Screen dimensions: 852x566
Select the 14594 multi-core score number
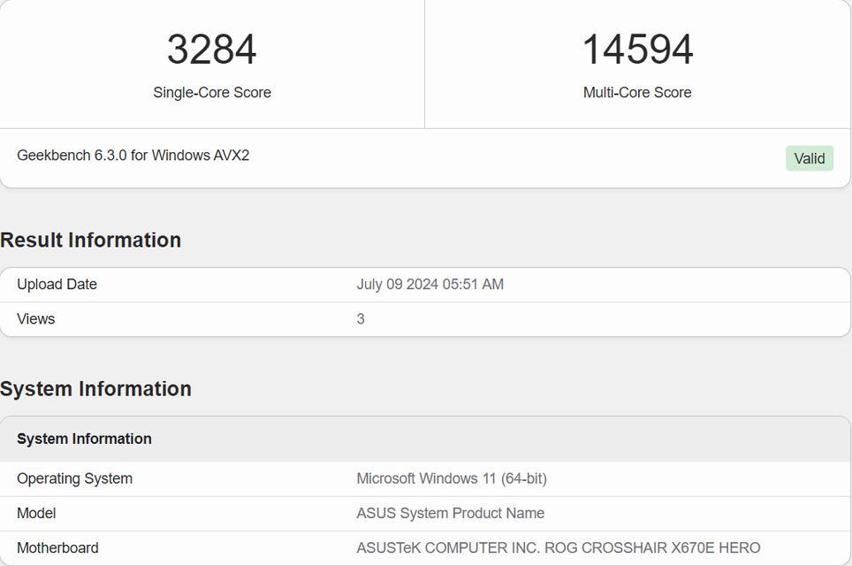tap(637, 50)
